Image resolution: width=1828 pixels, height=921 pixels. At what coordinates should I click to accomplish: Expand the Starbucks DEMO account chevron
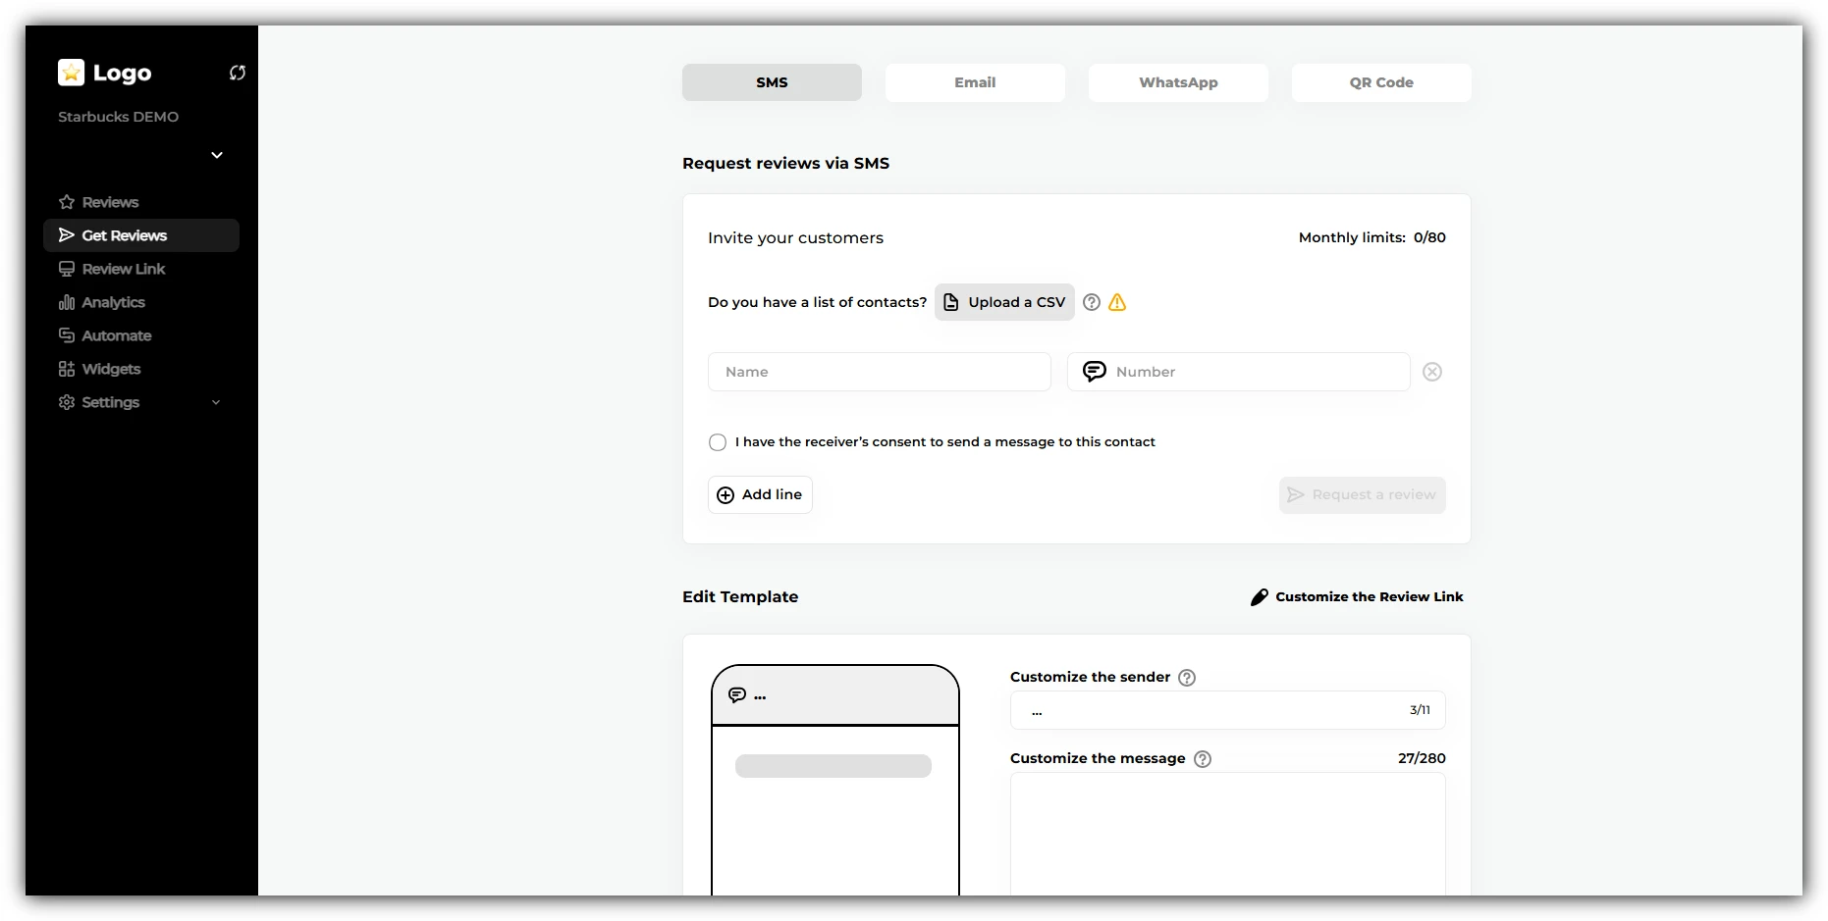click(217, 155)
